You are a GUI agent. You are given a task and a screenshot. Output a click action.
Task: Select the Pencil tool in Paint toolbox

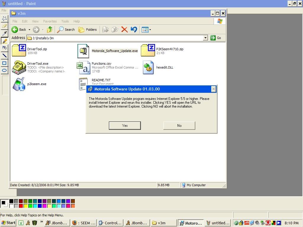click(4, 41)
